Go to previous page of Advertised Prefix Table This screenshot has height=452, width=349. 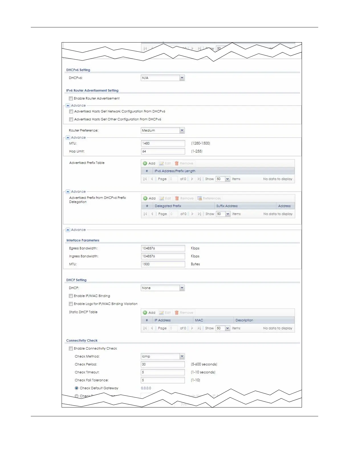point(152,179)
